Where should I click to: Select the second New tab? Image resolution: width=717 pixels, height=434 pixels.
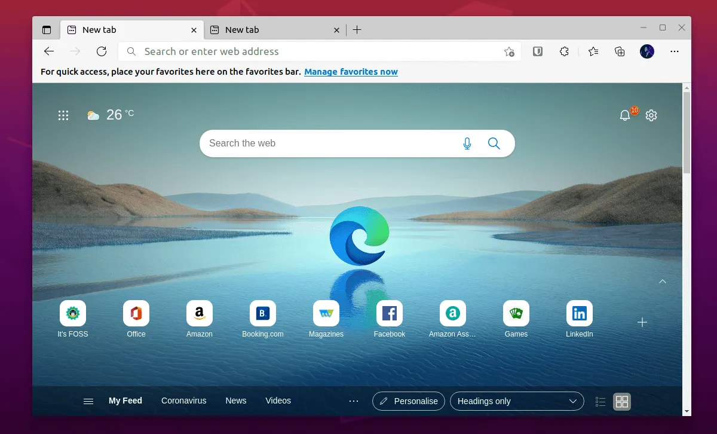269,29
